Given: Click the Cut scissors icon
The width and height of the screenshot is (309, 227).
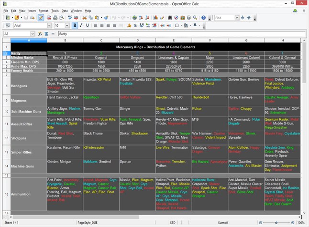Looking at the screenshot, I should coord(85,18).
